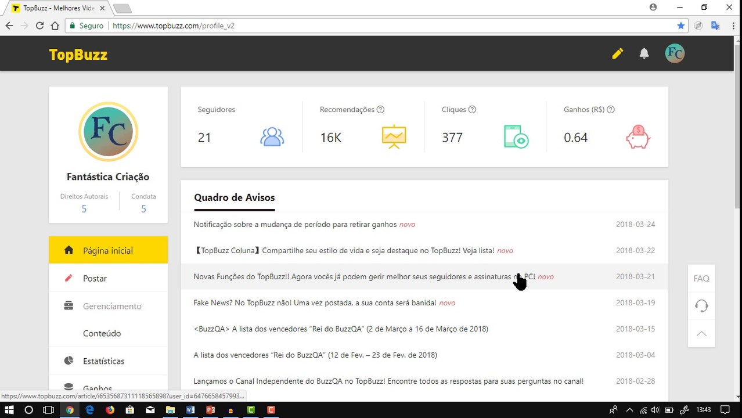Open the Fake News notice
742x418 pixels.
[x=315, y=302]
